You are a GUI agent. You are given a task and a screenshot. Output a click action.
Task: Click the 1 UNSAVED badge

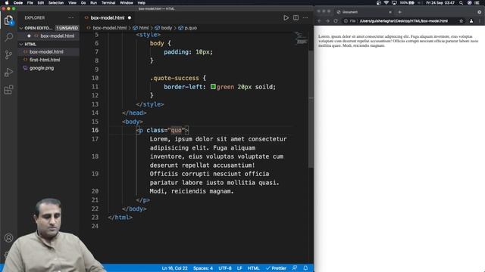(x=67, y=28)
